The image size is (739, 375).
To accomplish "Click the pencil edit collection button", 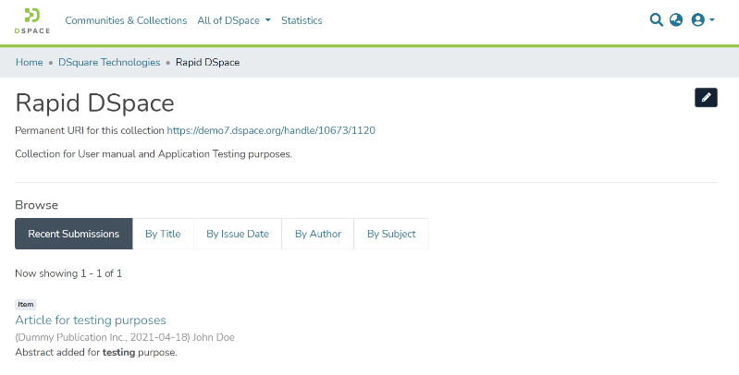I will [x=706, y=97].
